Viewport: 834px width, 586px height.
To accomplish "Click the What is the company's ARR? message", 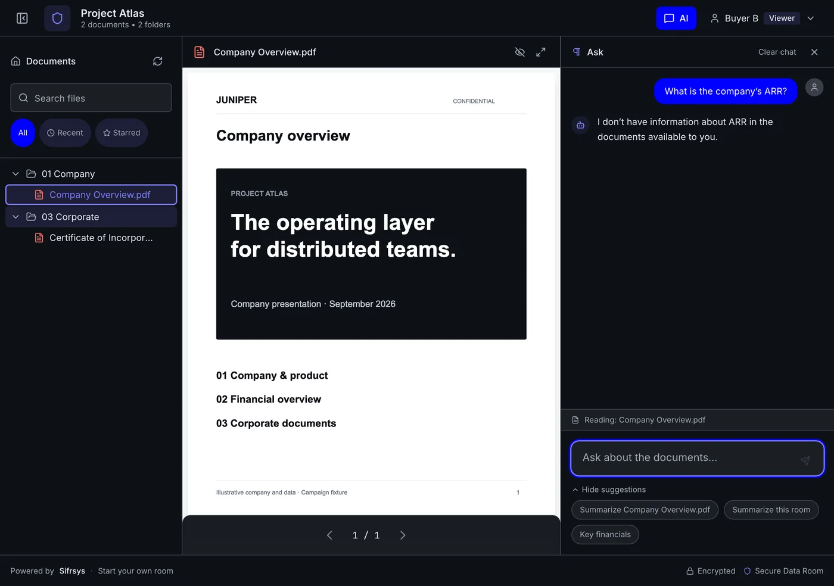I will tap(726, 91).
